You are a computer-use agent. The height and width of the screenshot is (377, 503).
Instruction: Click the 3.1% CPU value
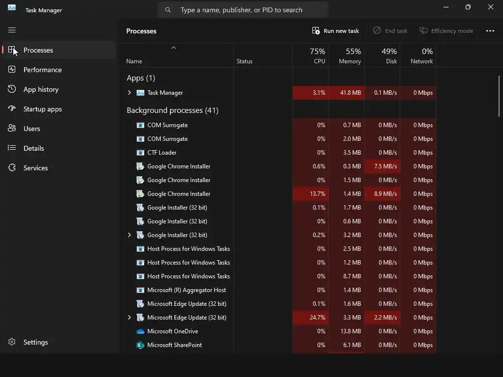click(319, 93)
